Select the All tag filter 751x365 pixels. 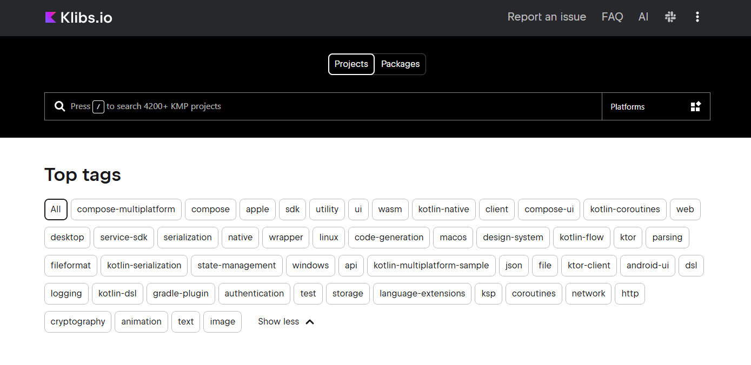pyautogui.click(x=56, y=209)
